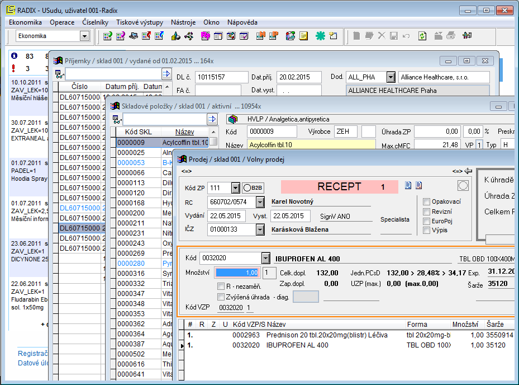
Task: Enable the Opakovací checkbox
Action: 427,201
